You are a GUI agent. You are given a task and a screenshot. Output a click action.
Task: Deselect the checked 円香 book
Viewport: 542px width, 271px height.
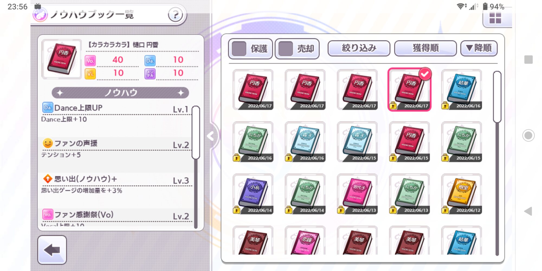[x=409, y=89]
